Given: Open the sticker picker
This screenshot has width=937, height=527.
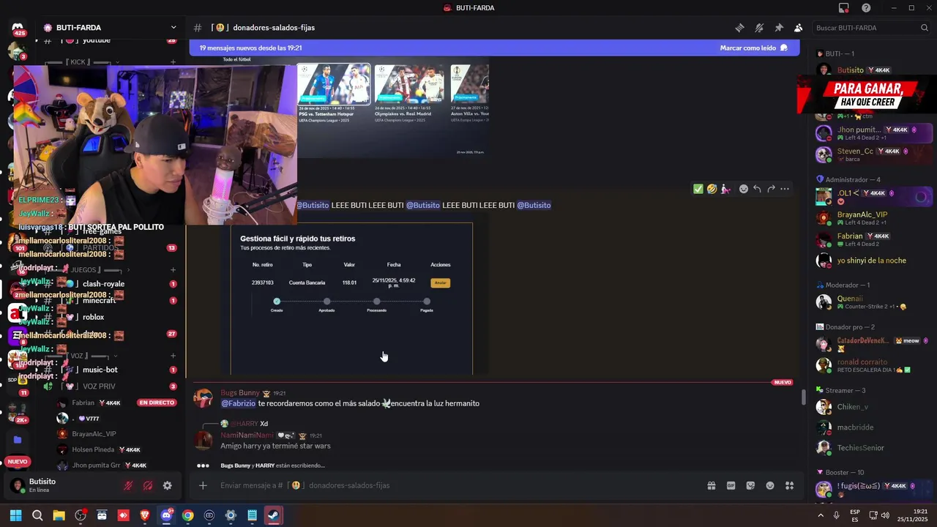Looking at the screenshot, I should 750,485.
